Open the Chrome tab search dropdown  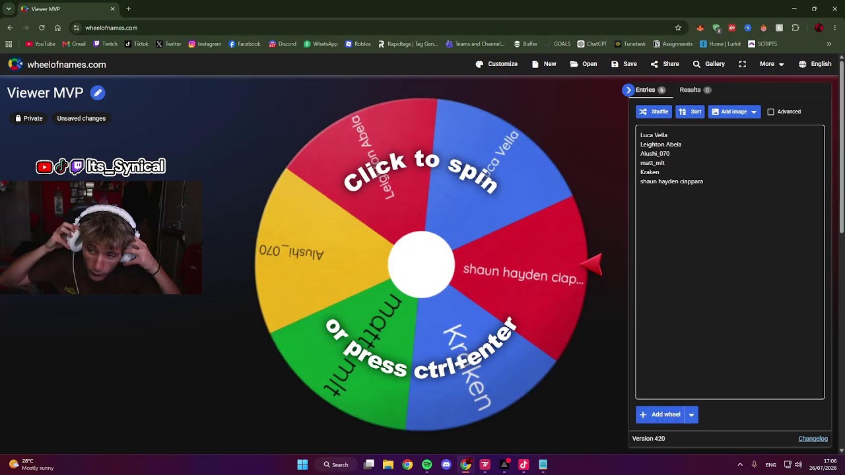[x=8, y=9]
